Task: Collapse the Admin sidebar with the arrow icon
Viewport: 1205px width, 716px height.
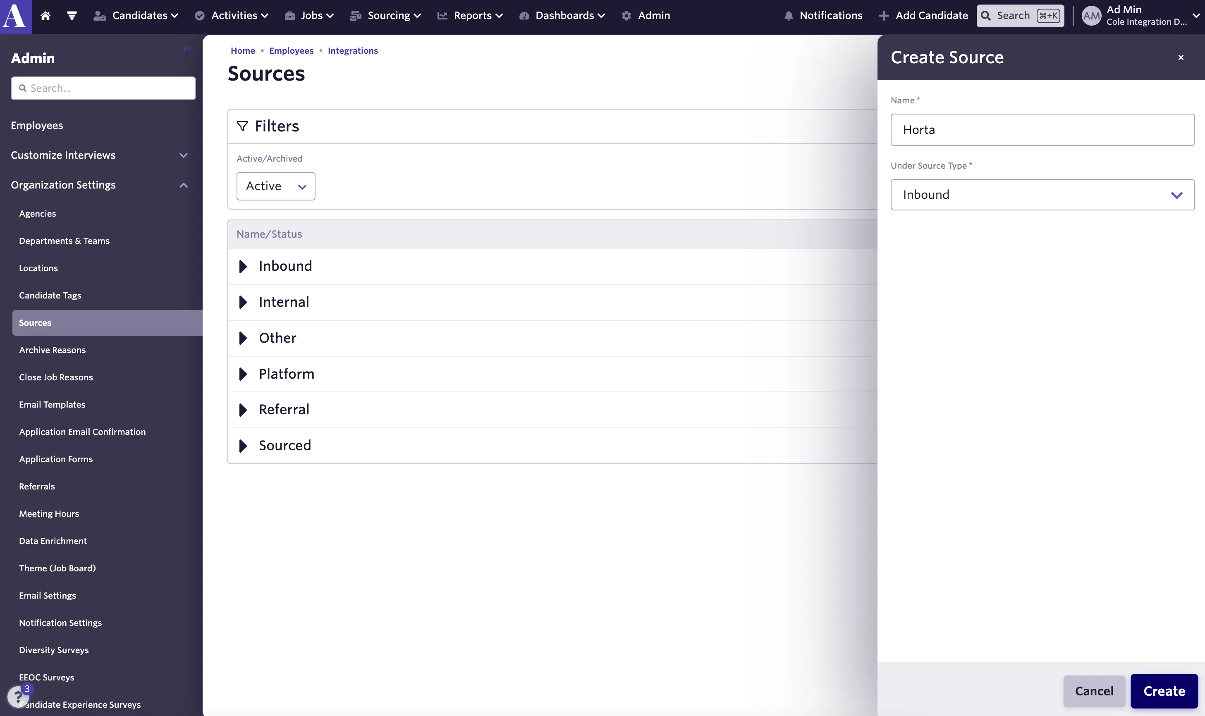Action: (187, 49)
